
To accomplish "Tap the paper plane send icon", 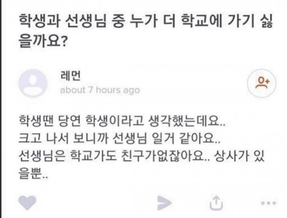I will [164, 203].
